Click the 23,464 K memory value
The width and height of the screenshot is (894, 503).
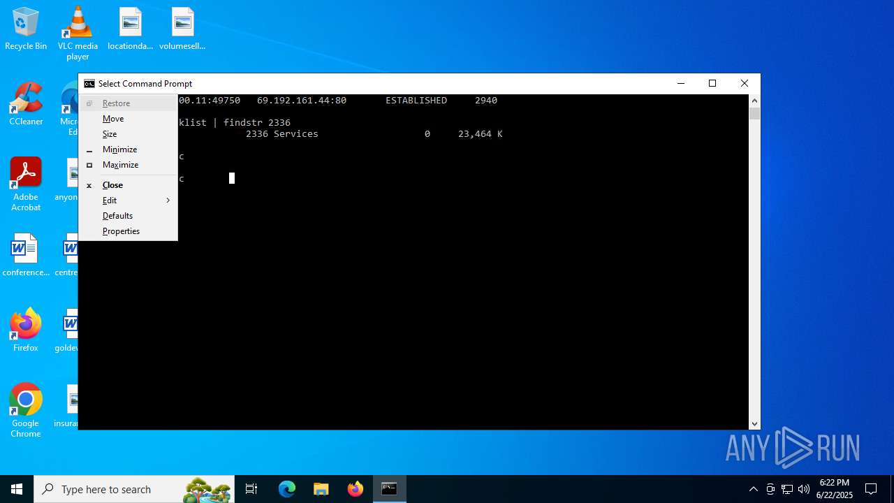[x=481, y=134]
